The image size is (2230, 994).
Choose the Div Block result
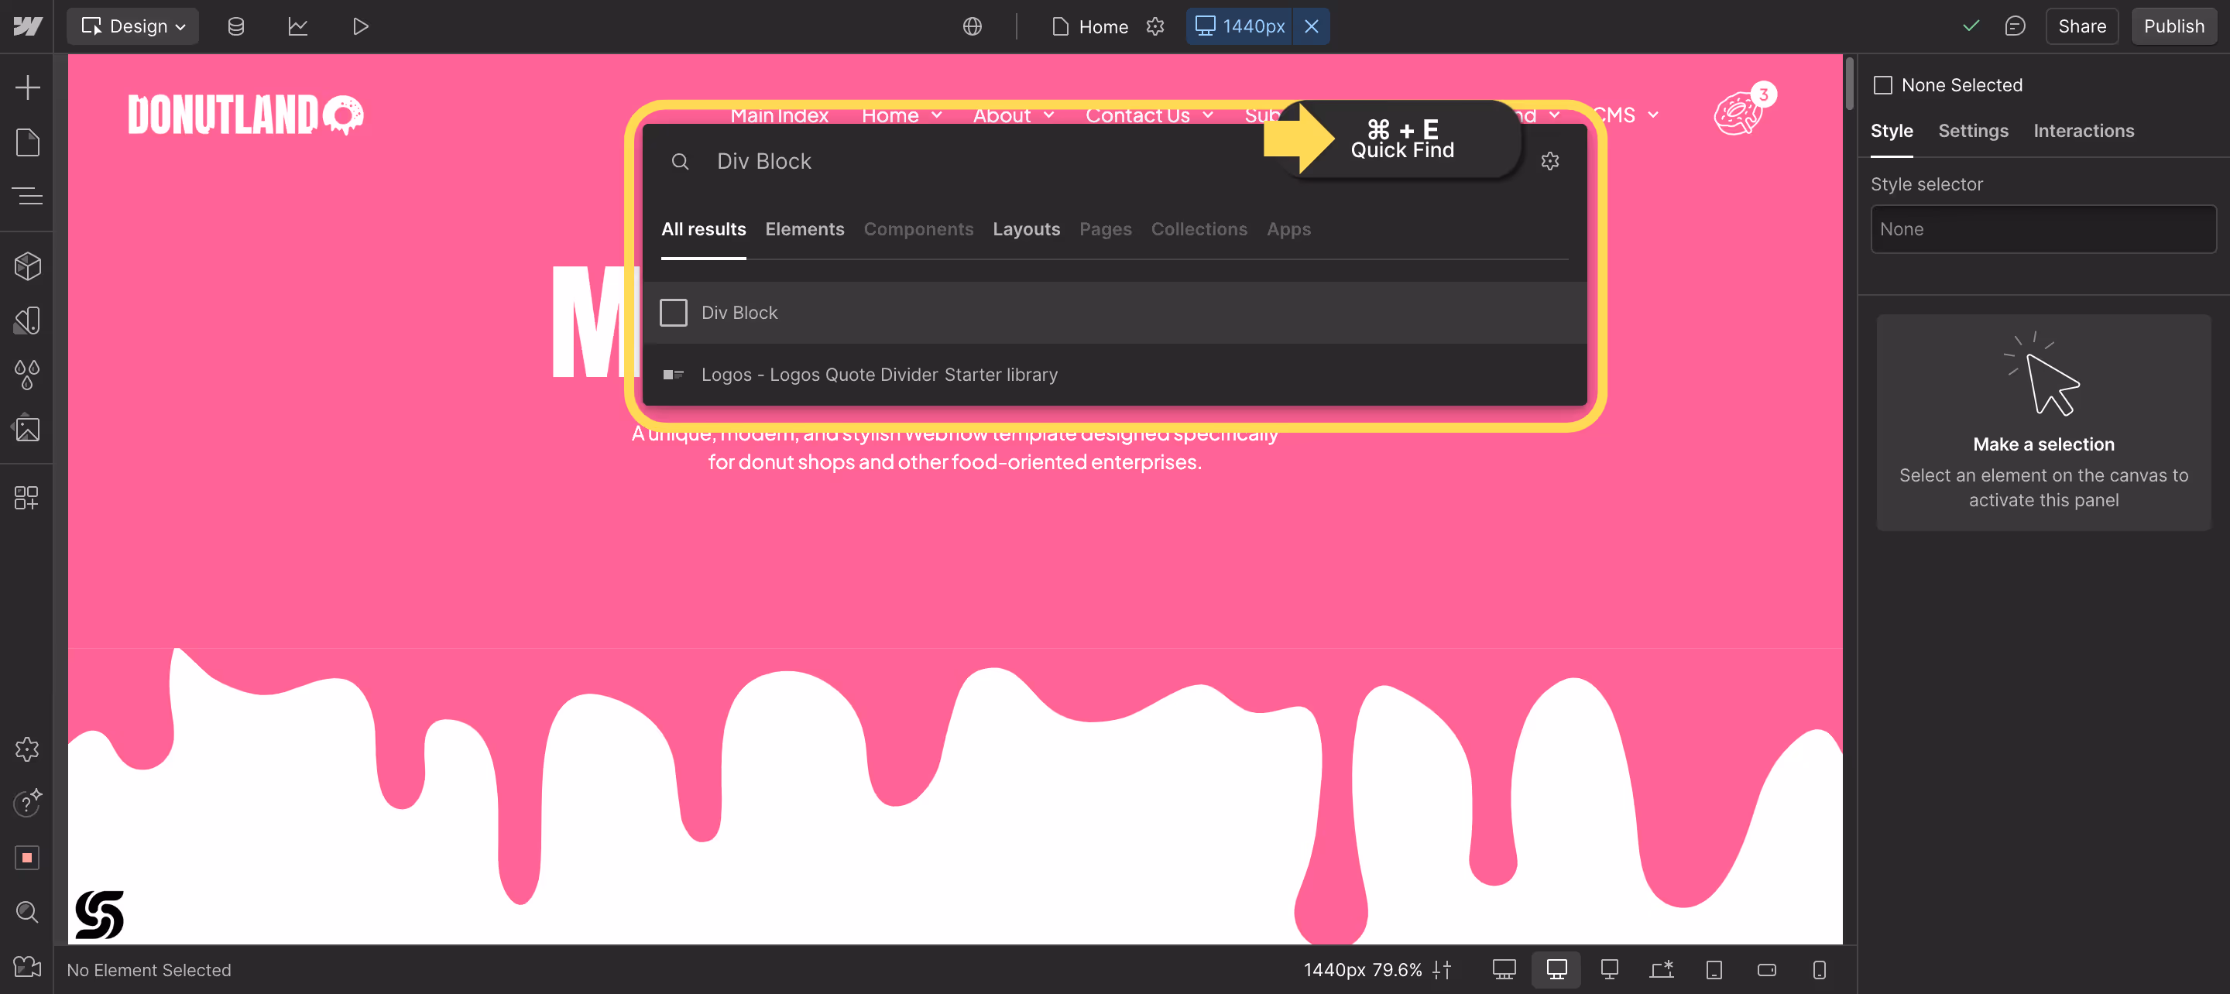point(1114,313)
